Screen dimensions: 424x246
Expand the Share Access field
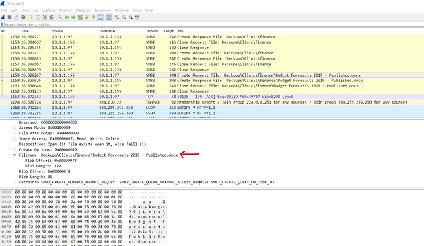pyautogui.click(x=15, y=138)
